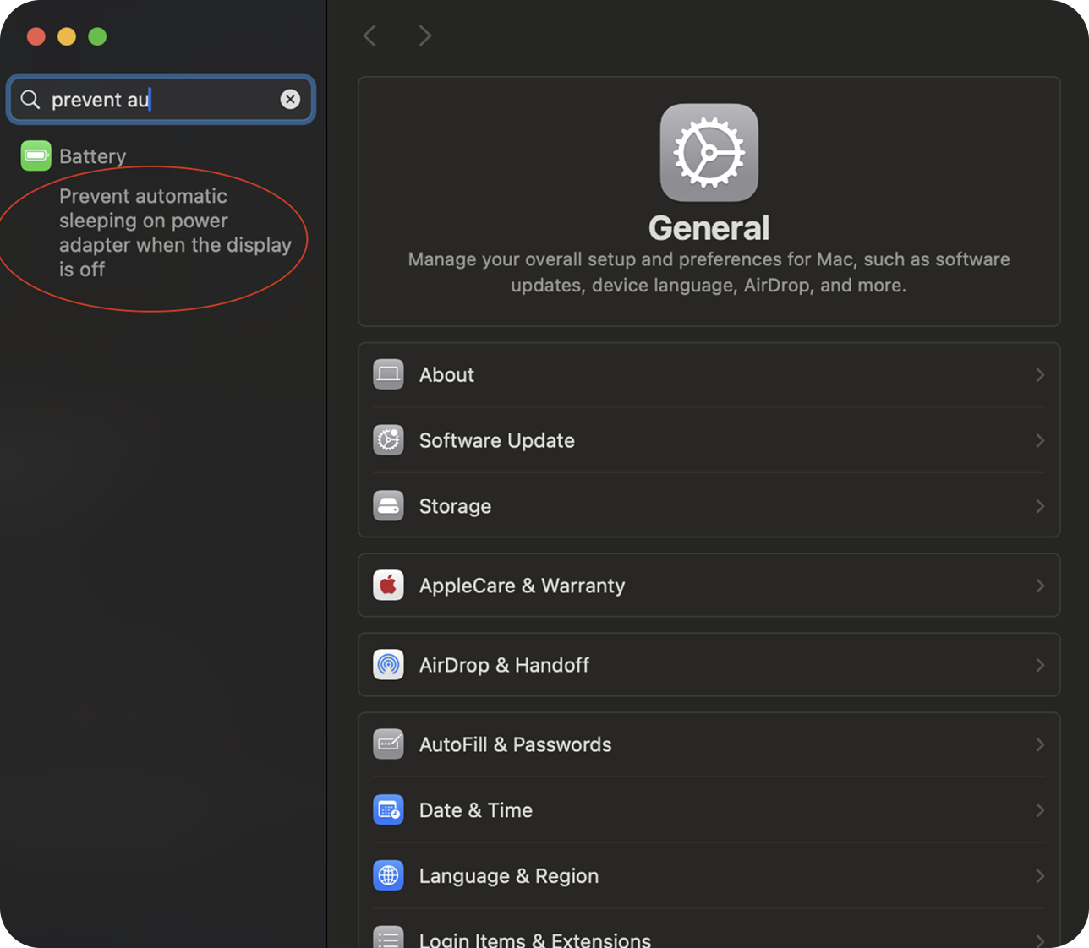
Task: Open the AirDrop & Handoff label
Action: click(x=504, y=666)
